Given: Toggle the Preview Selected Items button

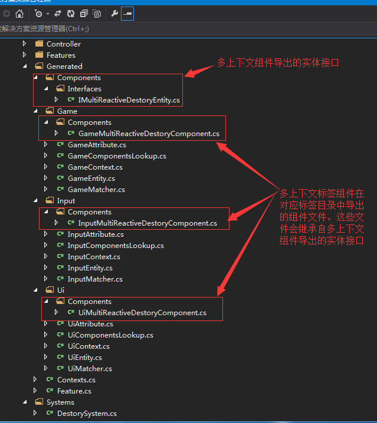Looking at the screenshot, I should [x=127, y=14].
